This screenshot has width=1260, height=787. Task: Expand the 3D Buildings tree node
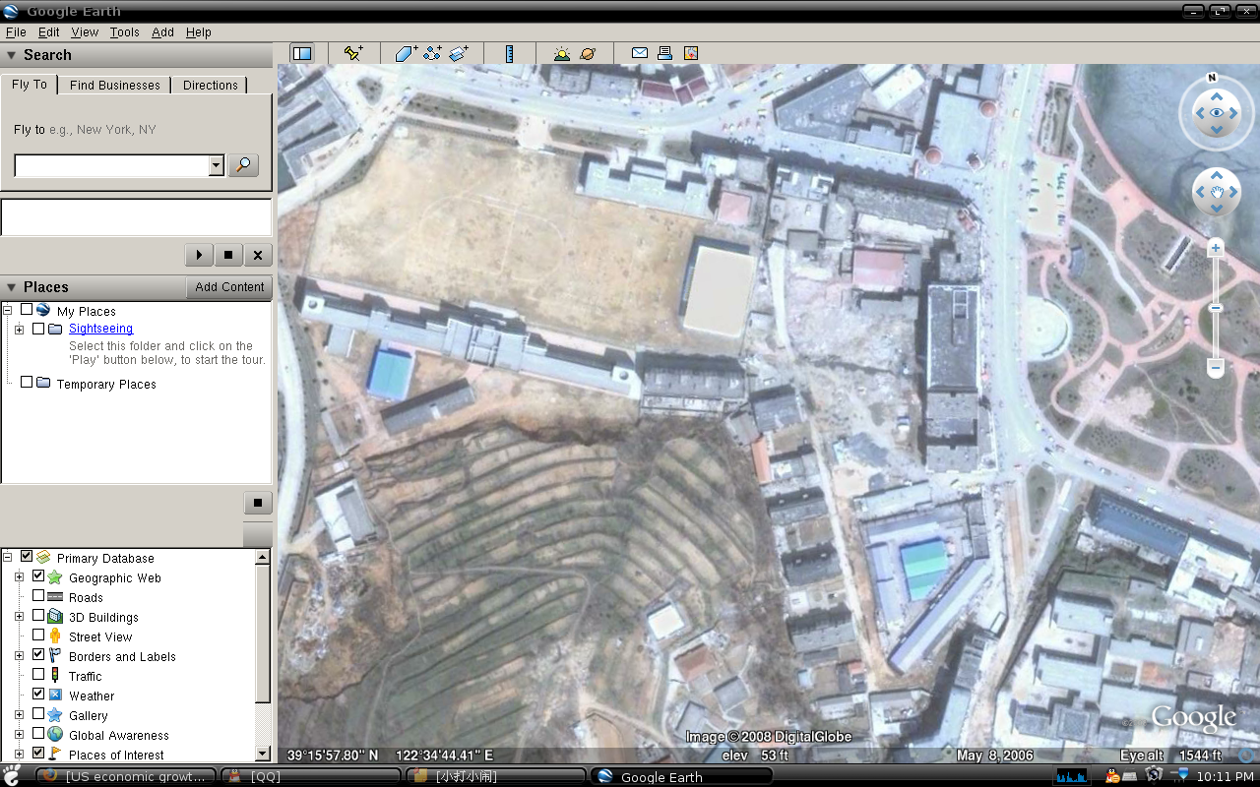click(20, 617)
